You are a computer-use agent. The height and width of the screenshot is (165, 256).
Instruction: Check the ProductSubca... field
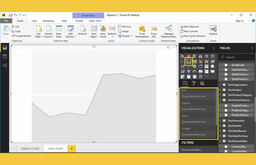(226, 115)
